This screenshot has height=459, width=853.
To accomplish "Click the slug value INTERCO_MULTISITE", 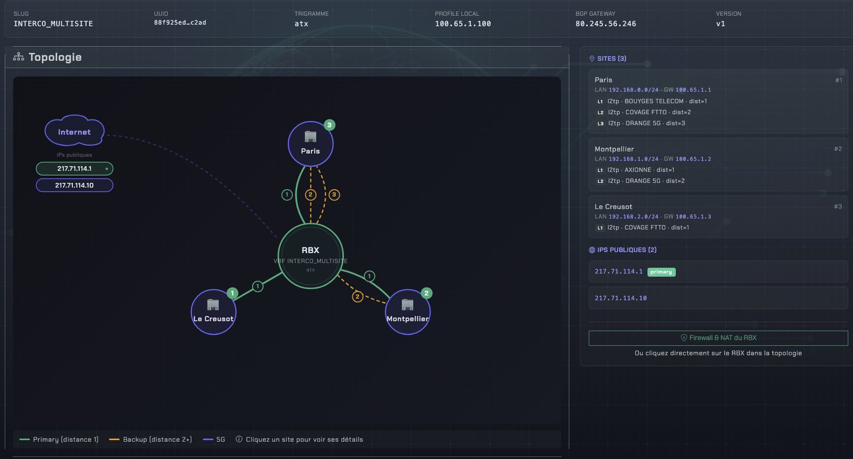I will click(x=53, y=23).
